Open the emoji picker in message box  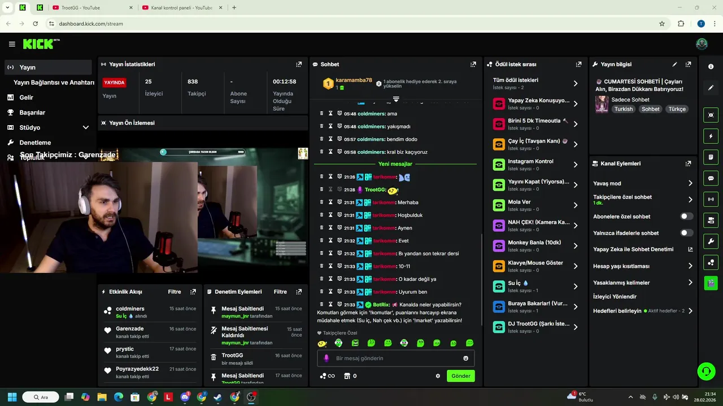coord(466,358)
